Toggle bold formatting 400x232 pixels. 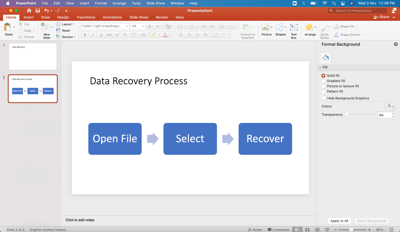(85, 35)
